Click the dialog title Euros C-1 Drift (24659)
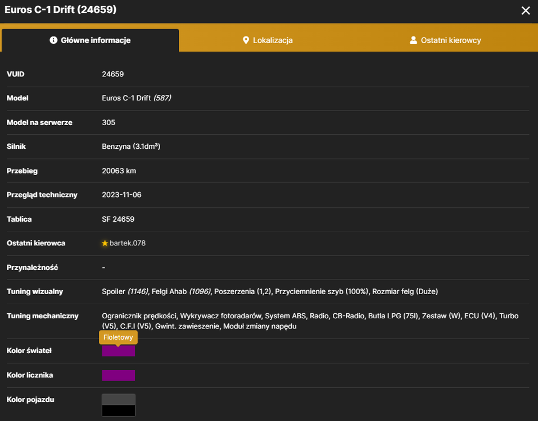 (x=60, y=10)
